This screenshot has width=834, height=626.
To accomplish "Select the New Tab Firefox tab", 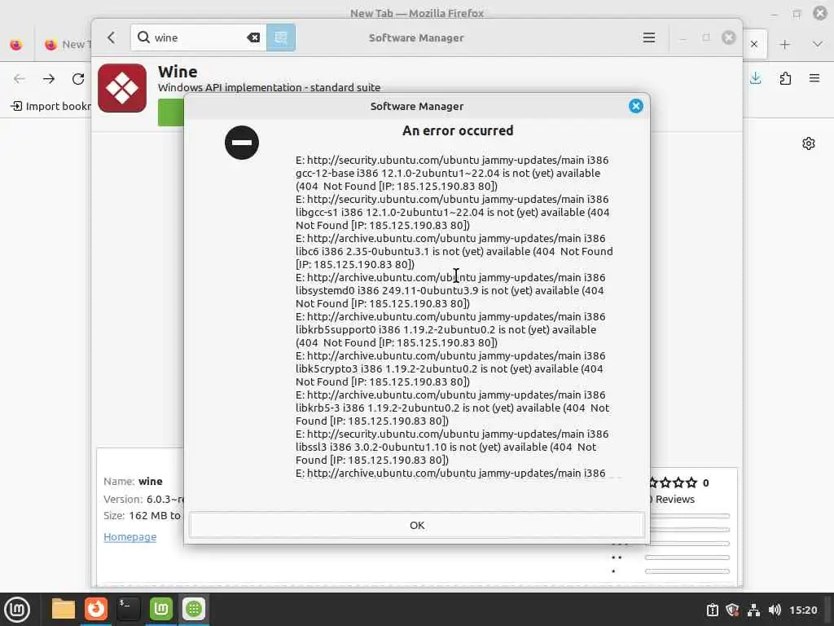I will point(67,45).
